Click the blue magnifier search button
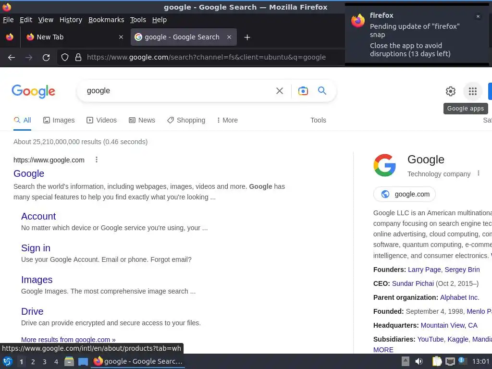 pos(322,91)
